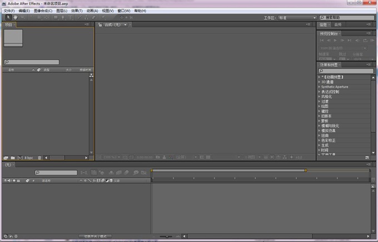378x242 pixels.
Task: Toggle frame blending for timeline layers
Action: click(118, 172)
